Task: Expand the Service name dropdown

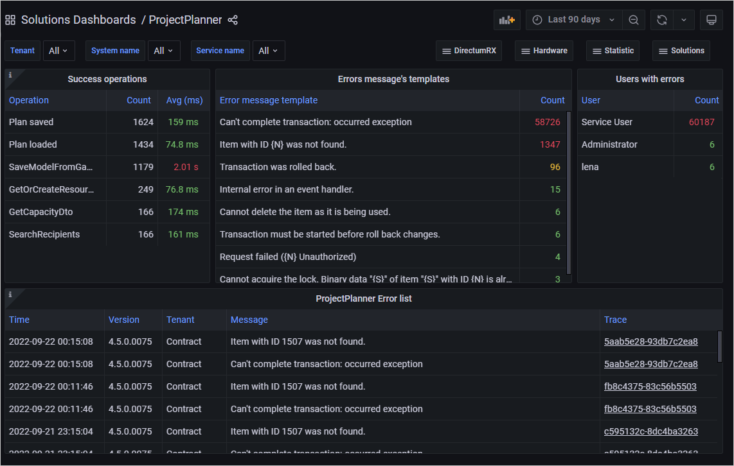Action: tap(269, 51)
